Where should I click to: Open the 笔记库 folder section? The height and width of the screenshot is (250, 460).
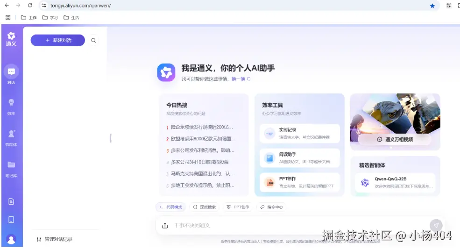11,169
